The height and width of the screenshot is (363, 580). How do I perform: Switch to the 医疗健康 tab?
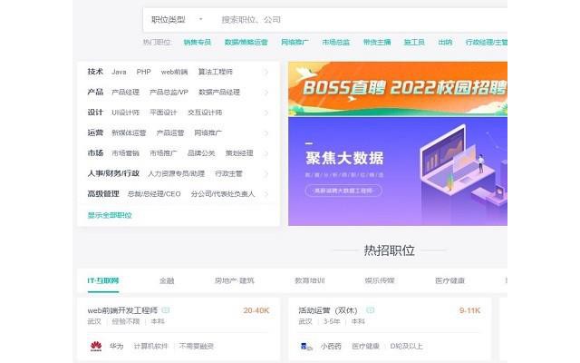coord(449,280)
